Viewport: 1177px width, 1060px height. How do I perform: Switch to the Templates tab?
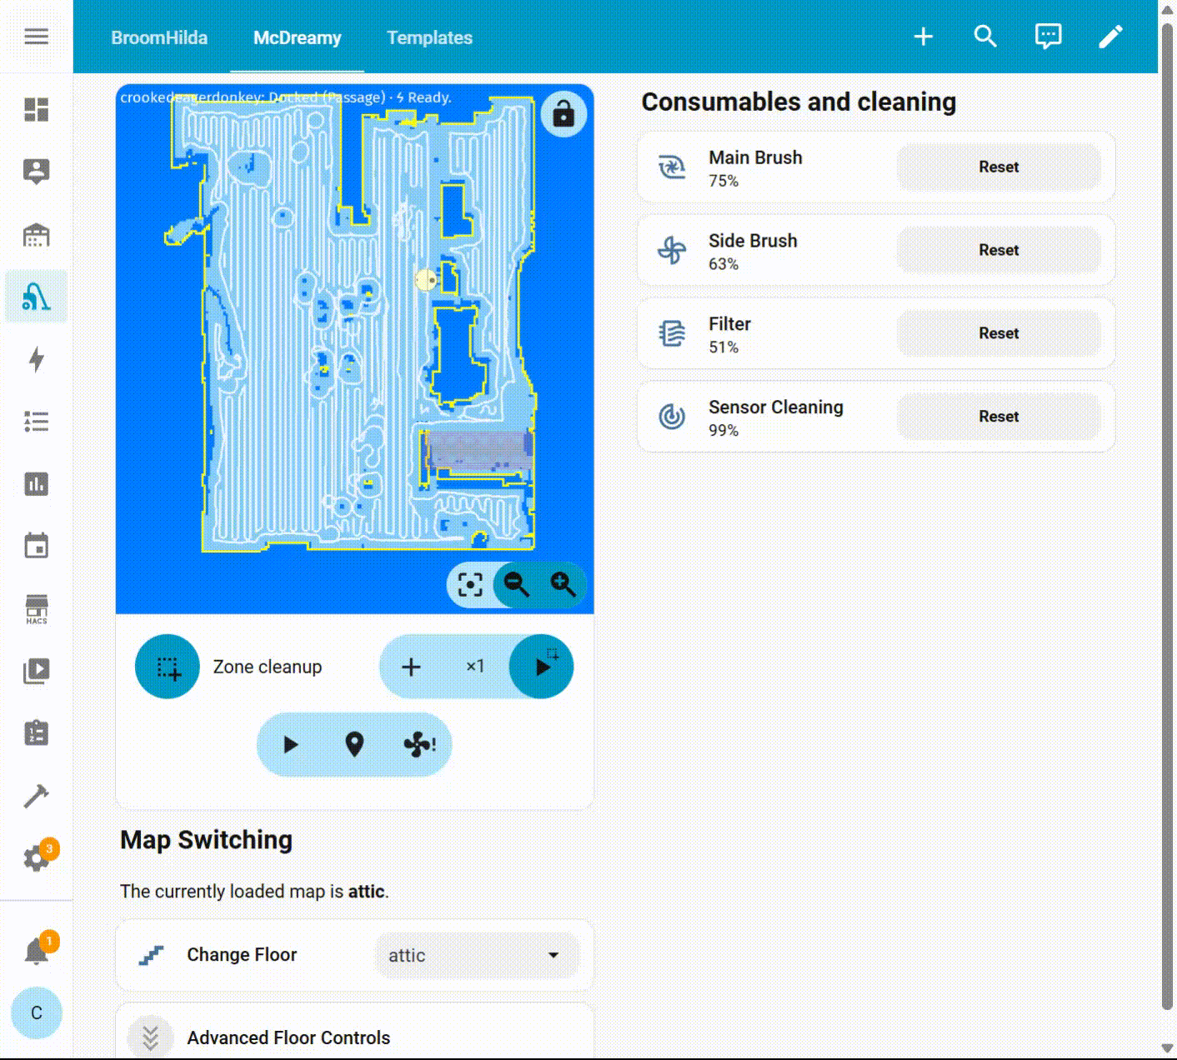[429, 37]
